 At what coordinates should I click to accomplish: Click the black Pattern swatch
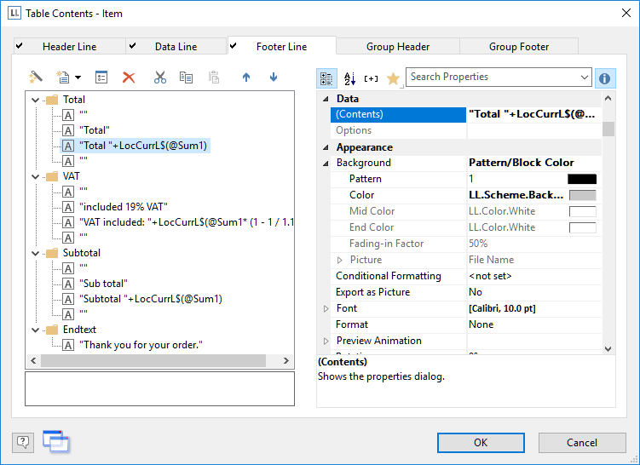(x=582, y=179)
